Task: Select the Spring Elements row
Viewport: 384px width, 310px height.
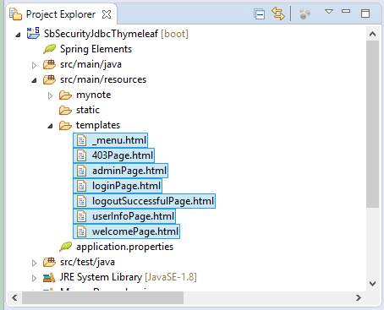Action: point(96,49)
